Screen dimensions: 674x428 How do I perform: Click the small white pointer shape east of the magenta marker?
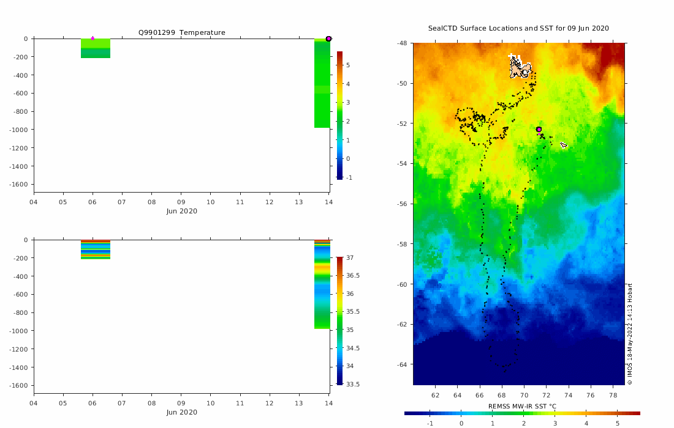(x=564, y=145)
